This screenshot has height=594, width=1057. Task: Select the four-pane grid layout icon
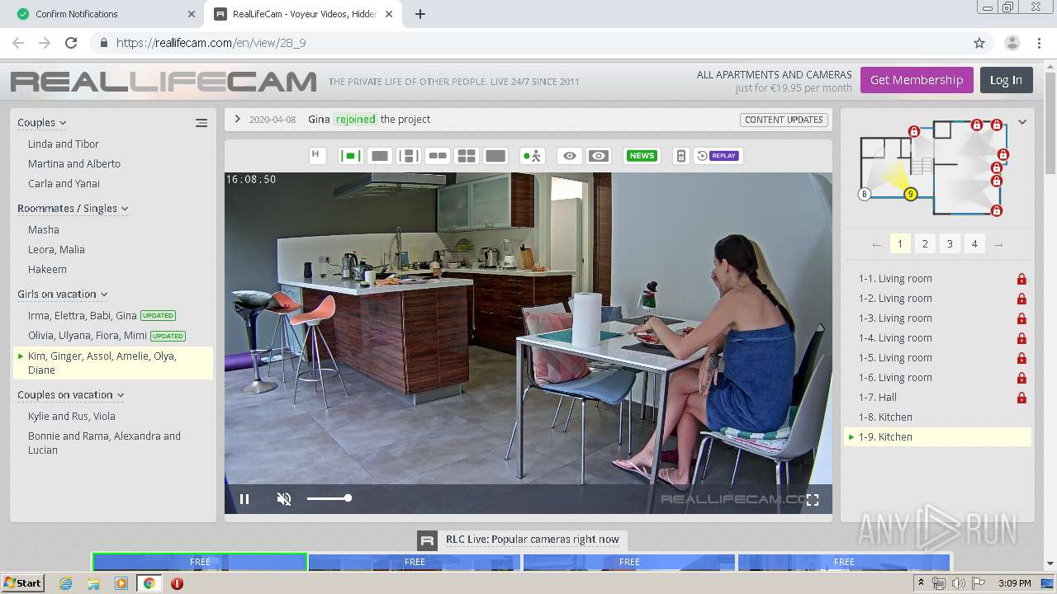tap(467, 156)
